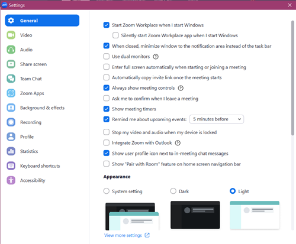Enable Use dual monitors checkbox
Screen dimensions: 296x244
click(107, 57)
